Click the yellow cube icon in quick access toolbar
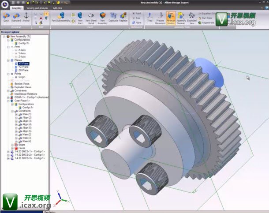The image size is (269, 213). 59,3
